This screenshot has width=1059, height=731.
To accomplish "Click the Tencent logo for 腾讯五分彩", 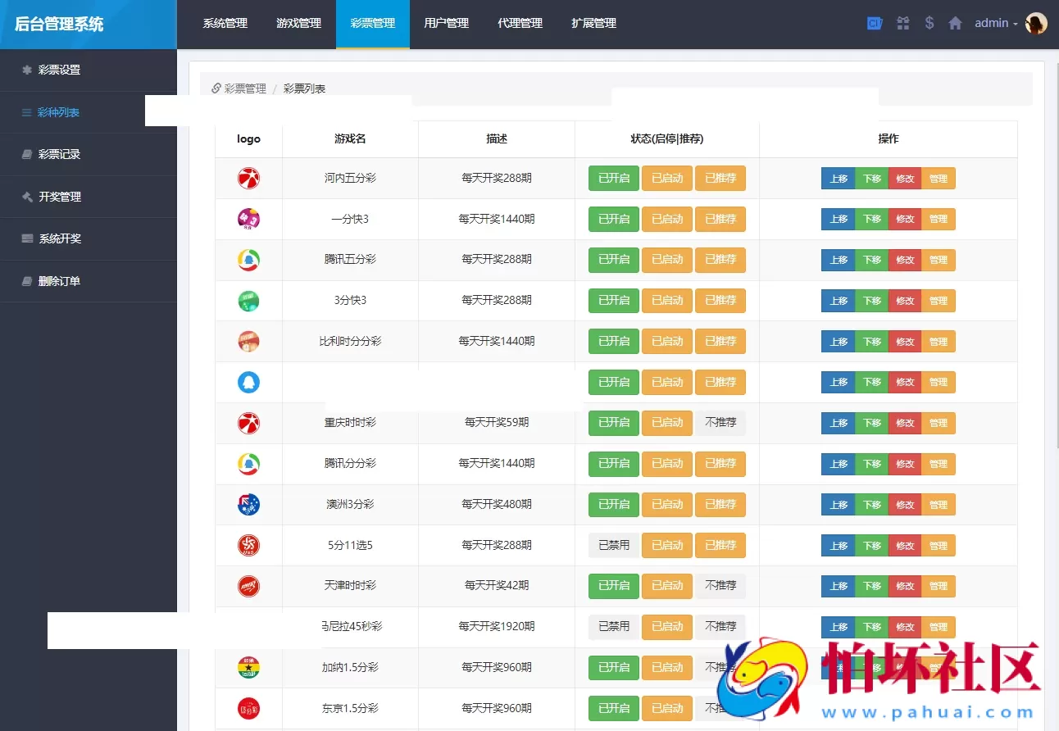I will pyautogui.click(x=248, y=260).
